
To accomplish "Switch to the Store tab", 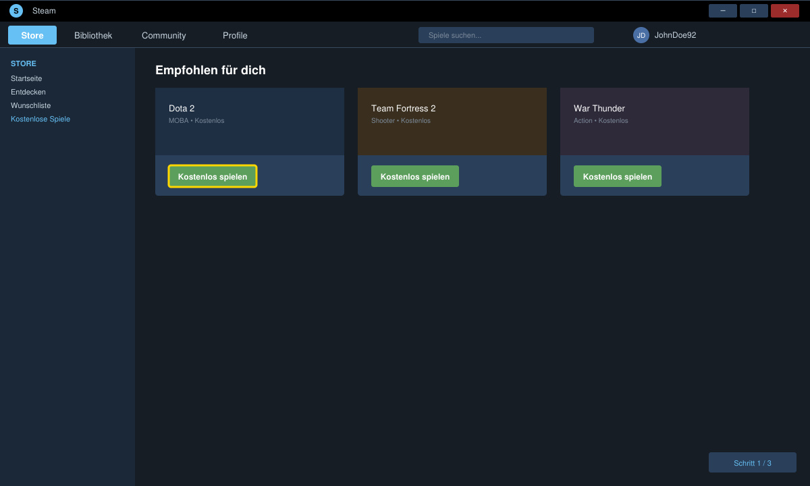I will click(x=32, y=35).
